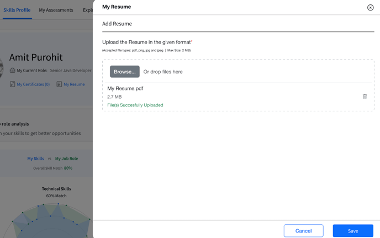Click the profile avatar picture

pyautogui.click(x=2, y=68)
